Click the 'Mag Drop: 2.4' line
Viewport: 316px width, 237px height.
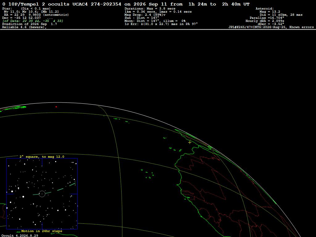(x=145, y=15)
